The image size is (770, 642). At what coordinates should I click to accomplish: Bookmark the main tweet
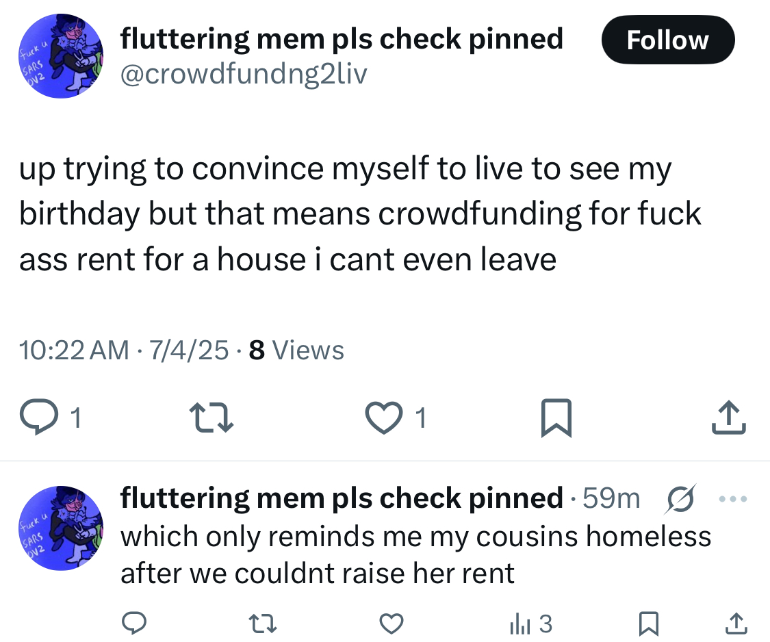[x=556, y=418]
